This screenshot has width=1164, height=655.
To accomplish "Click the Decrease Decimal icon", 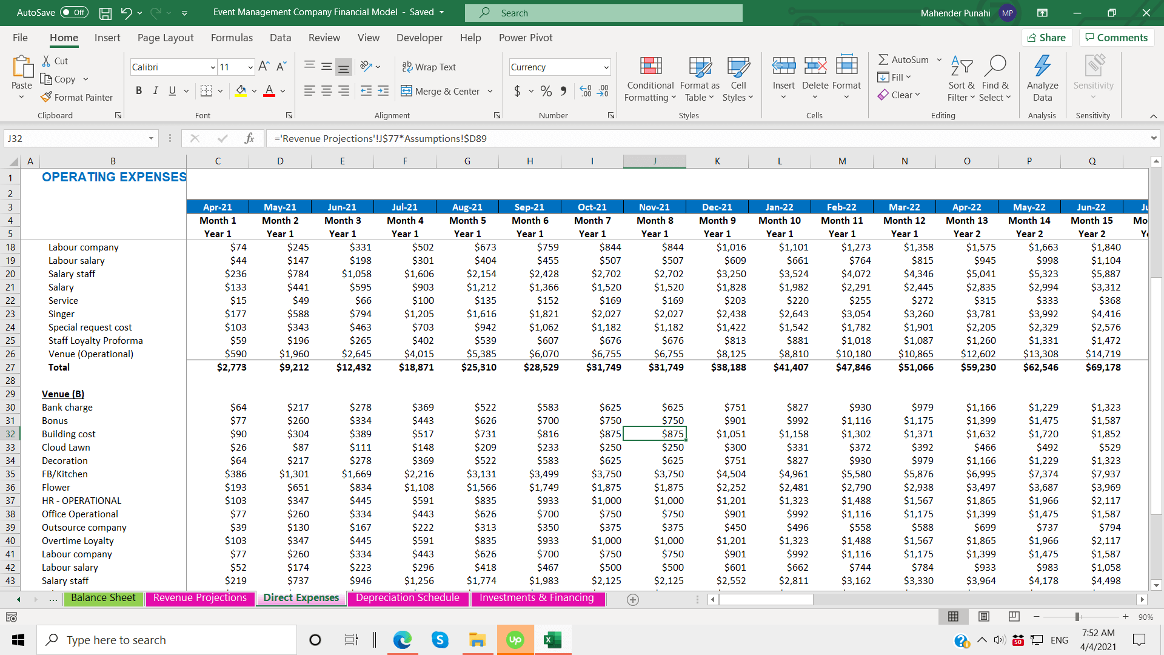I will (603, 91).
